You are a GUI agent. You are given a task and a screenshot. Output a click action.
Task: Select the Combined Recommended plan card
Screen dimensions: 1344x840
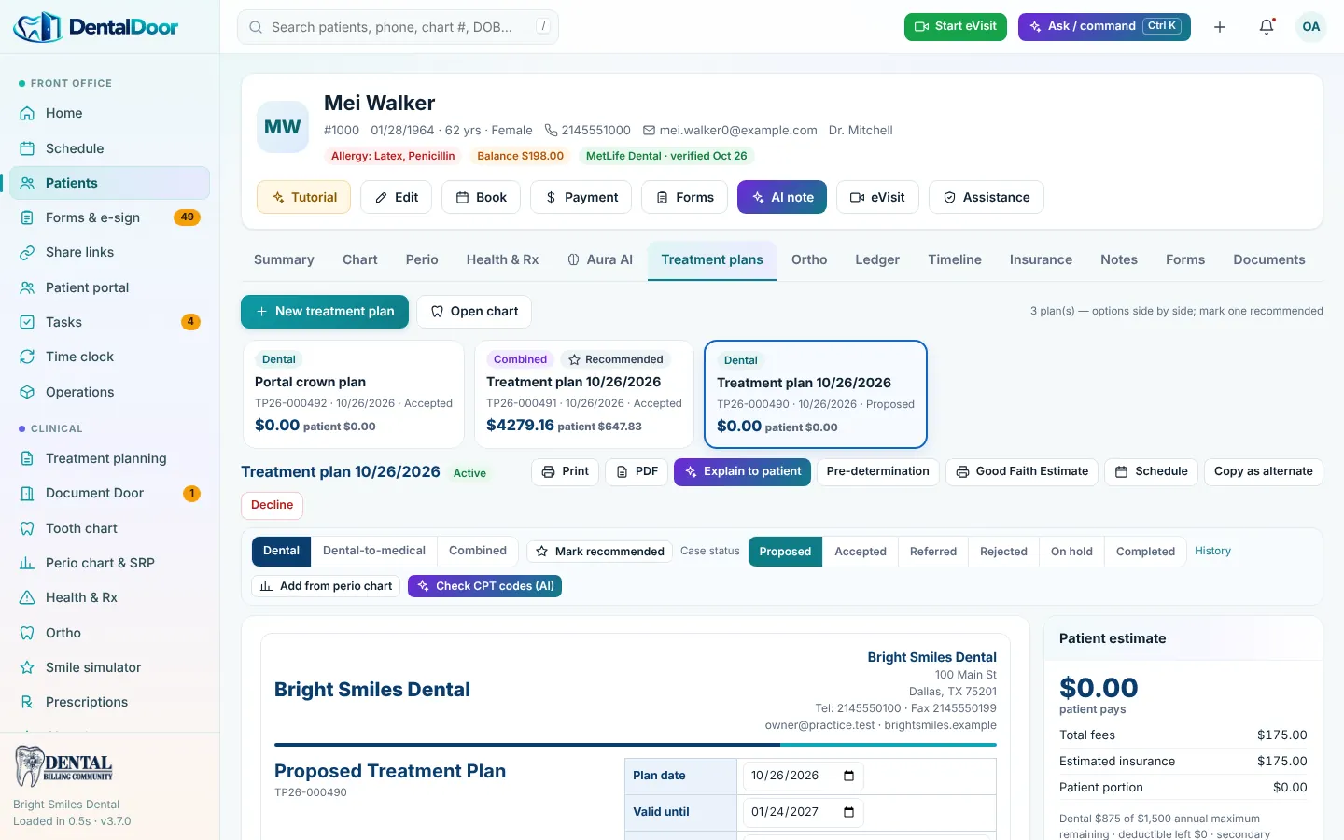(x=584, y=394)
